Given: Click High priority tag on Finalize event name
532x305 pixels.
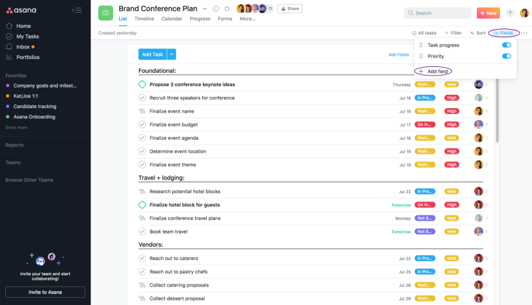Looking at the screenshot, I should [x=452, y=111].
